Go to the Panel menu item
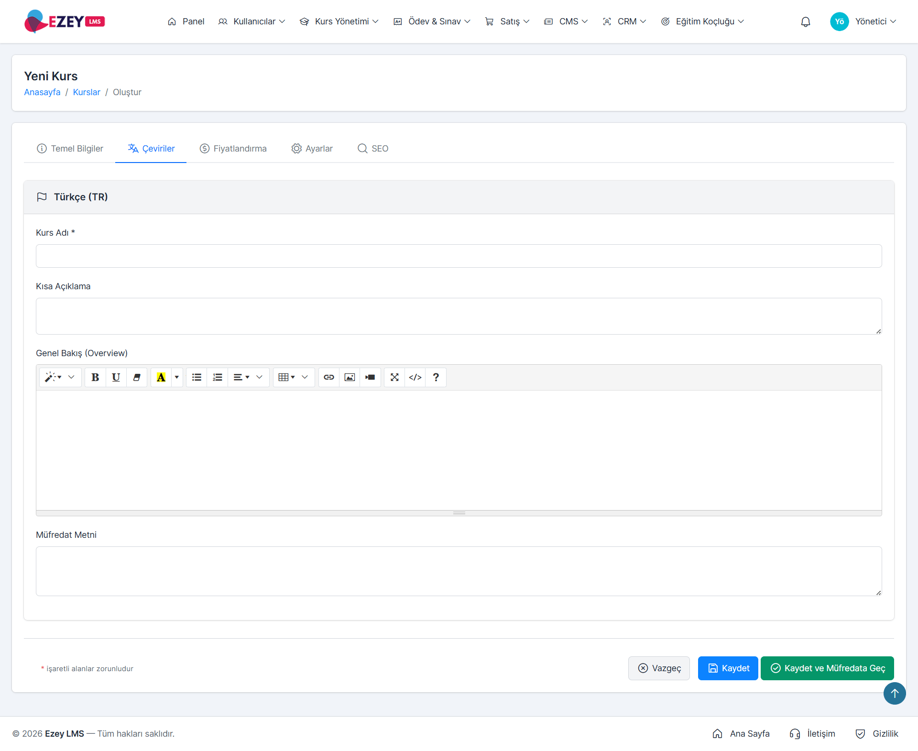The width and height of the screenshot is (918, 751). tap(186, 22)
